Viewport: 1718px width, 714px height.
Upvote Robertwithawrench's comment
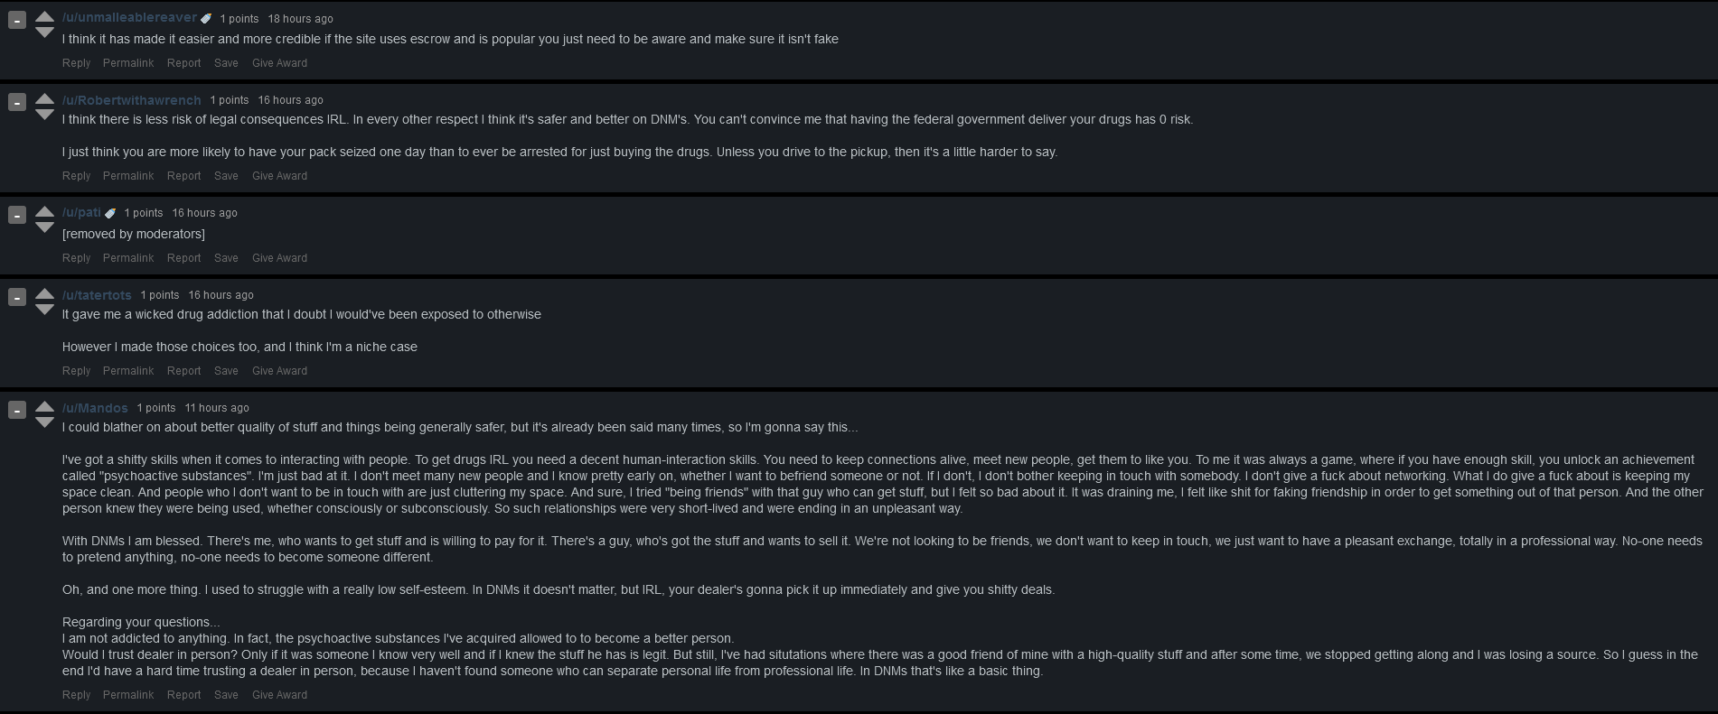[44, 98]
